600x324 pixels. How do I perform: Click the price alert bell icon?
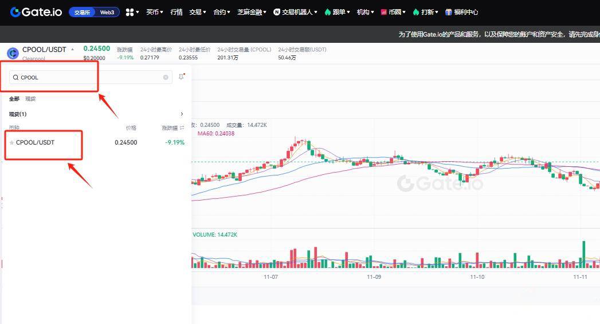pyautogui.click(x=181, y=77)
